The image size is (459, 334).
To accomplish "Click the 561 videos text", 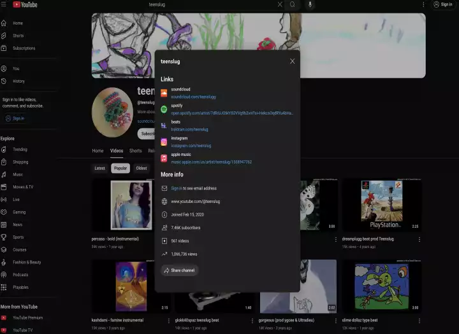I will (x=180, y=240).
